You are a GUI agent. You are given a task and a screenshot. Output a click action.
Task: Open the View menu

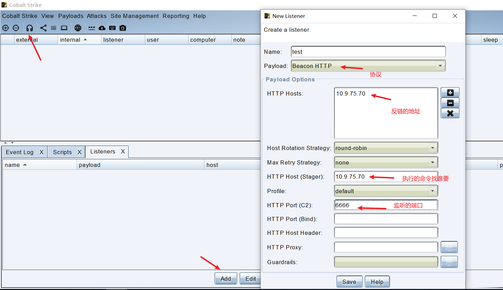coord(48,16)
